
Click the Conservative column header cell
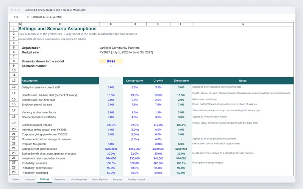[x=134, y=81]
